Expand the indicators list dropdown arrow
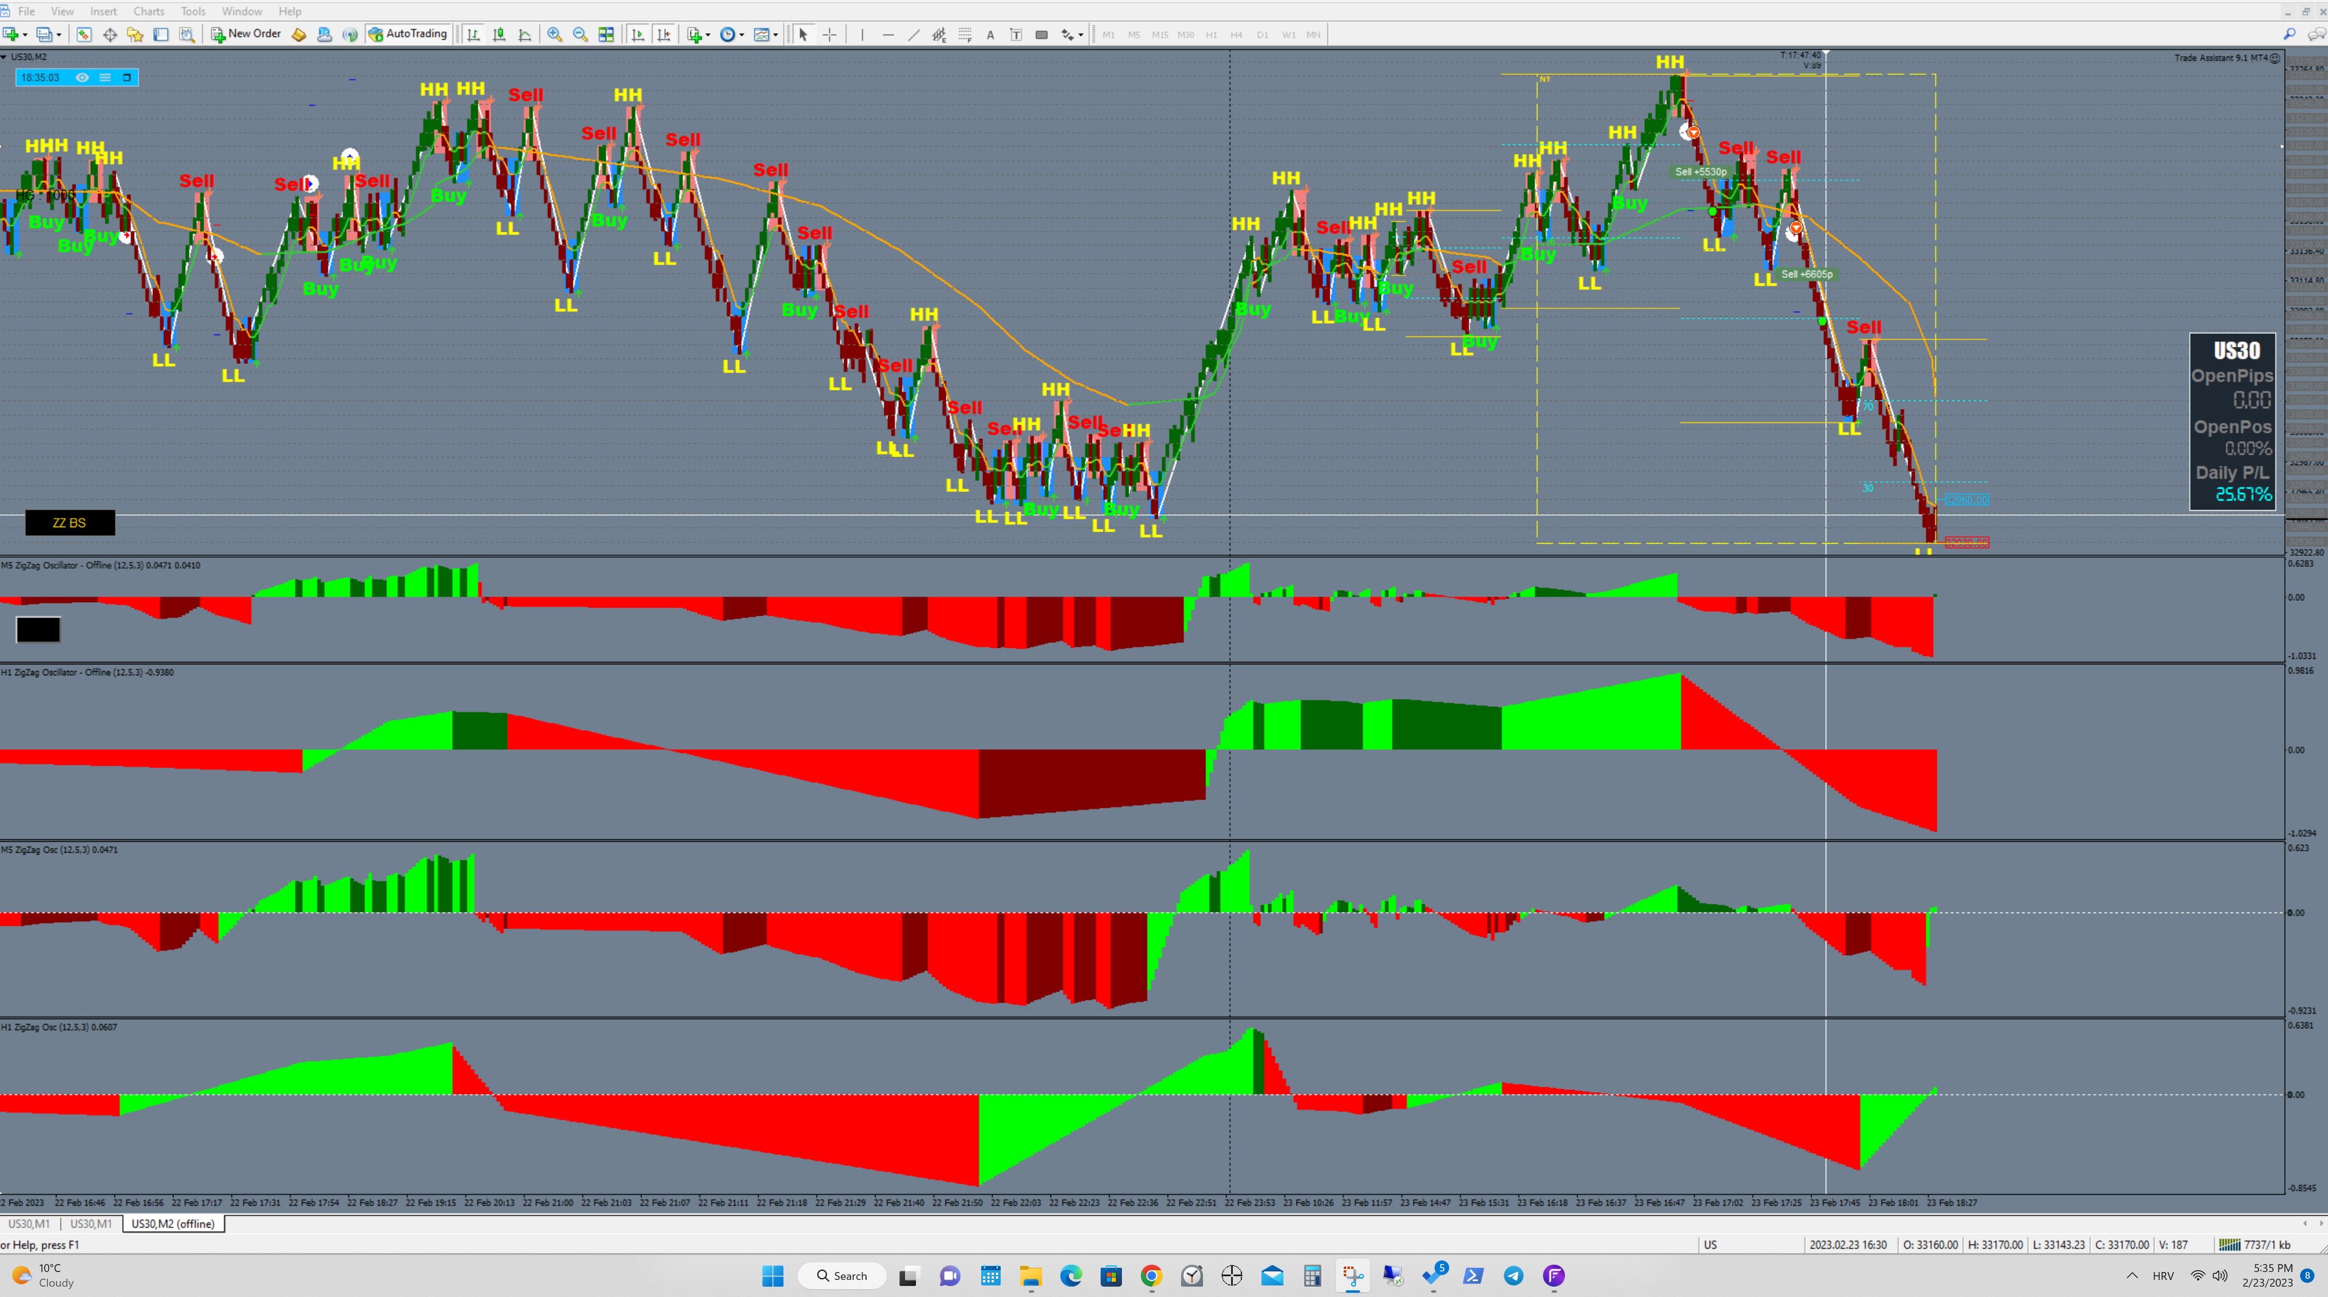The width and height of the screenshot is (2328, 1297). click(x=708, y=34)
